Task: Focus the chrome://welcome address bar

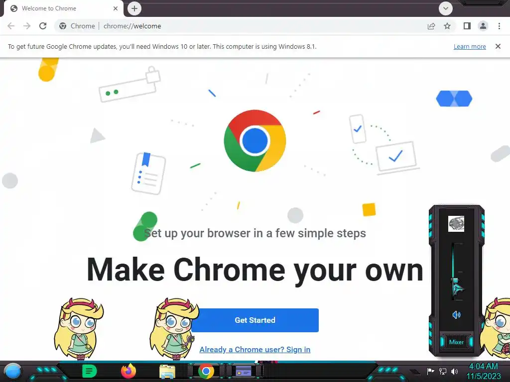Action: click(241, 26)
